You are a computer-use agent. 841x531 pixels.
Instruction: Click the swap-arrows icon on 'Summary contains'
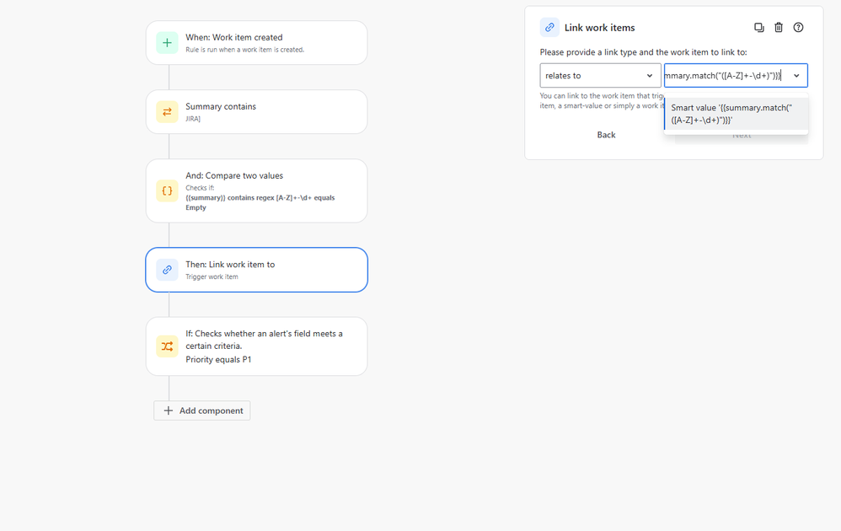tap(166, 111)
